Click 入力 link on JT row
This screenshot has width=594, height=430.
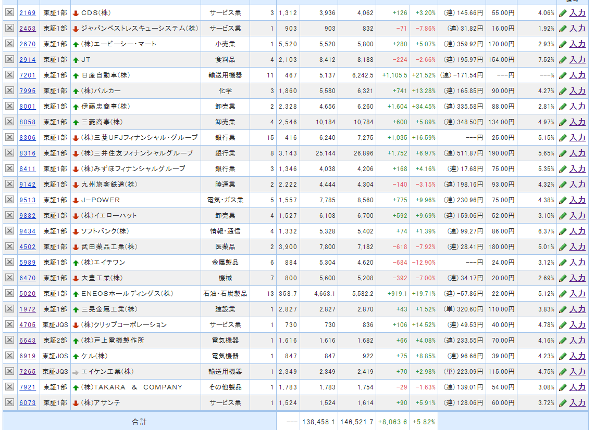577,60
